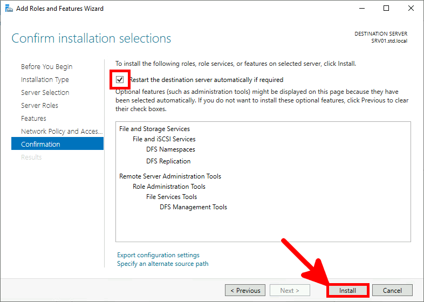The height and width of the screenshot is (302, 424).
Task: Click Specify an alternate source path link
Action: (162, 264)
